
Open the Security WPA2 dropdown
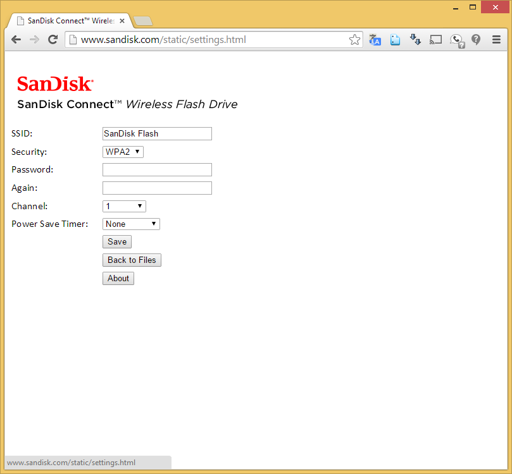point(123,152)
